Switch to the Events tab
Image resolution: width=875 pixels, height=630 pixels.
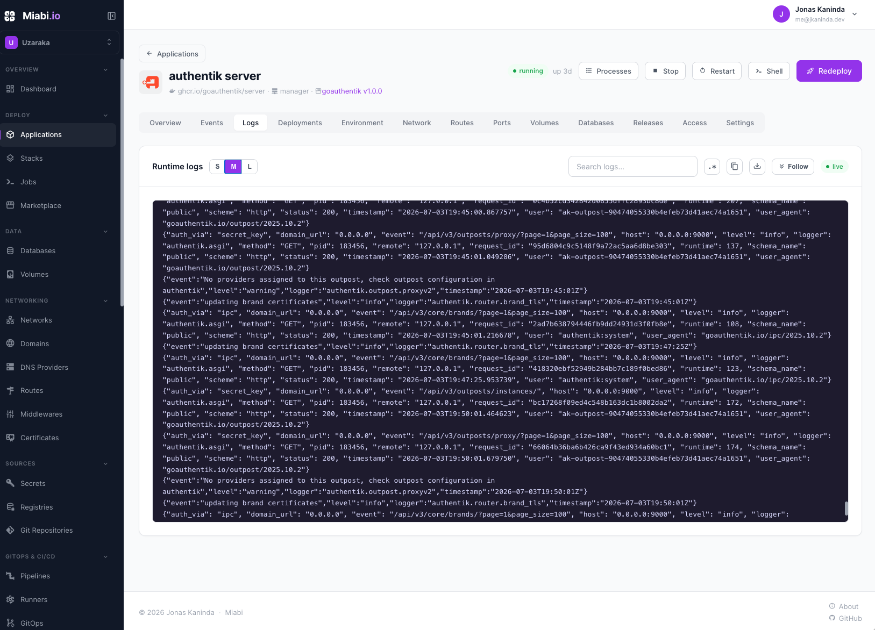212,123
